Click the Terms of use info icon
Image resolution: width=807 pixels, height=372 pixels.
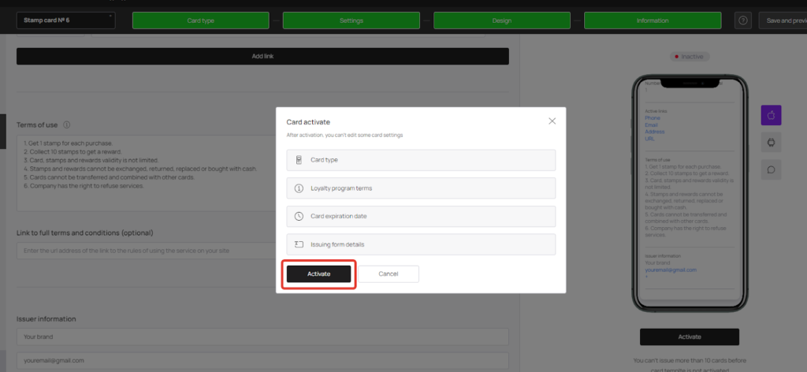[x=67, y=125]
